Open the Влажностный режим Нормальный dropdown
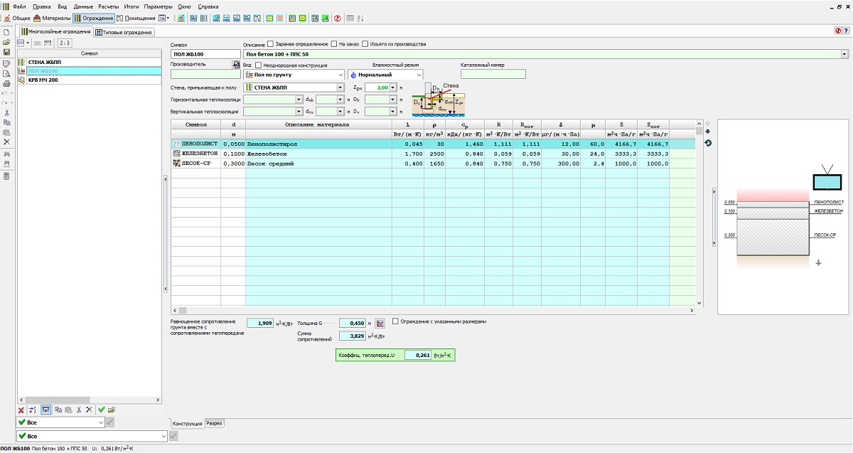This screenshot has width=853, height=453. coord(418,75)
